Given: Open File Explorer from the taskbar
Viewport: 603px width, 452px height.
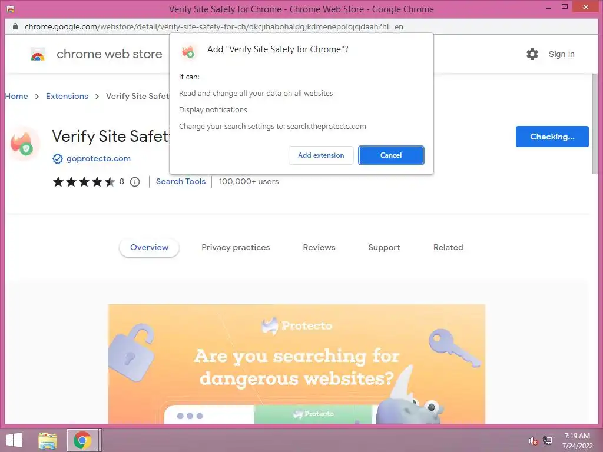Looking at the screenshot, I should [47, 440].
